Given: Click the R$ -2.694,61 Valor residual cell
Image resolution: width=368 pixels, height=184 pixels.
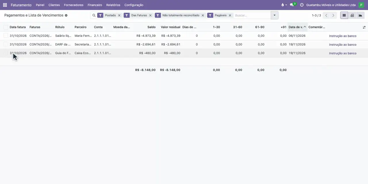Looking at the screenshot, I should (171, 44).
